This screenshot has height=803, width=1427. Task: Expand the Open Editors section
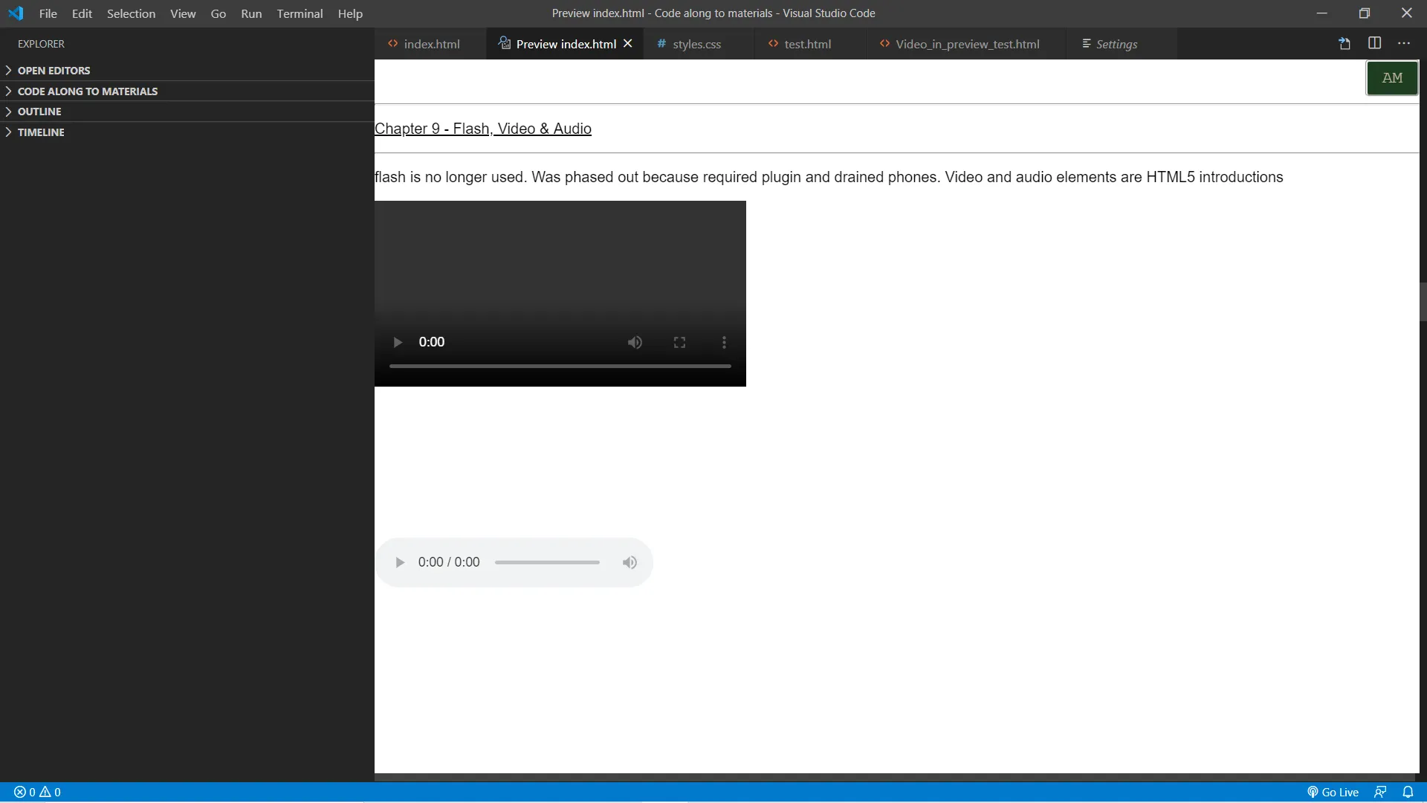54,71
